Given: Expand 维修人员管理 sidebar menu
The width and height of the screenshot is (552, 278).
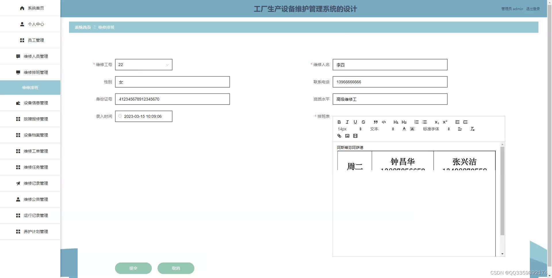Looking at the screenshot, I should [x=30, y=56].
